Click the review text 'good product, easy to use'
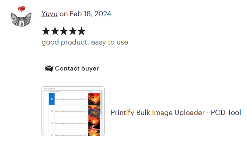Screen dimensions: 247x152 pos(85,42)
